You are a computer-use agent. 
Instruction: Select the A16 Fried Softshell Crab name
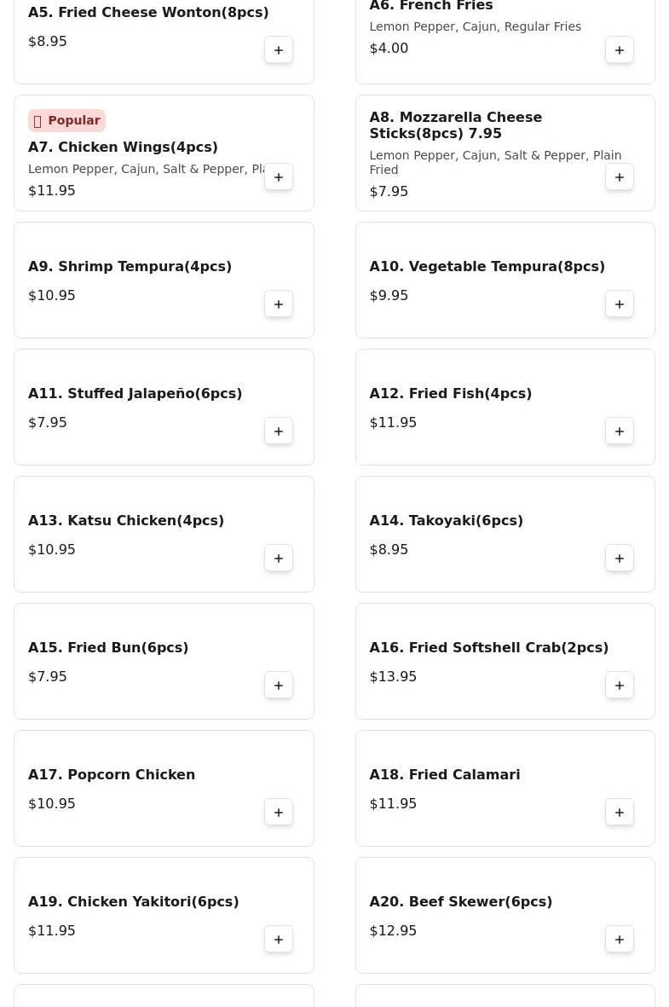click(488, 648)
